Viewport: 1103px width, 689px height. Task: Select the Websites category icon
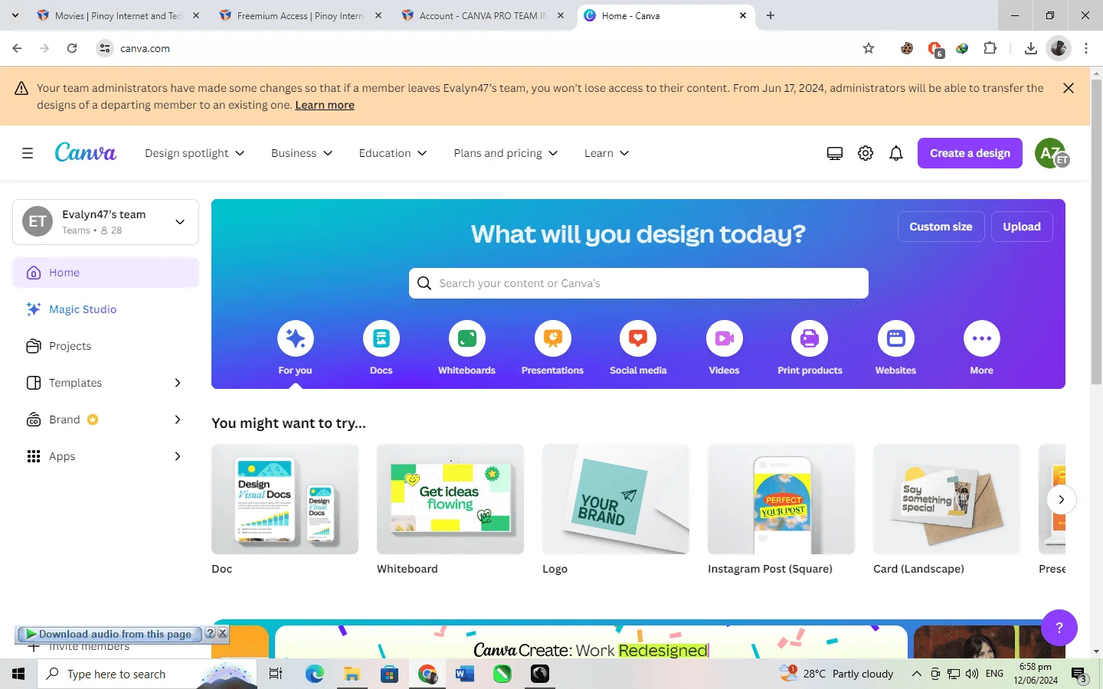tap(896, 338)
